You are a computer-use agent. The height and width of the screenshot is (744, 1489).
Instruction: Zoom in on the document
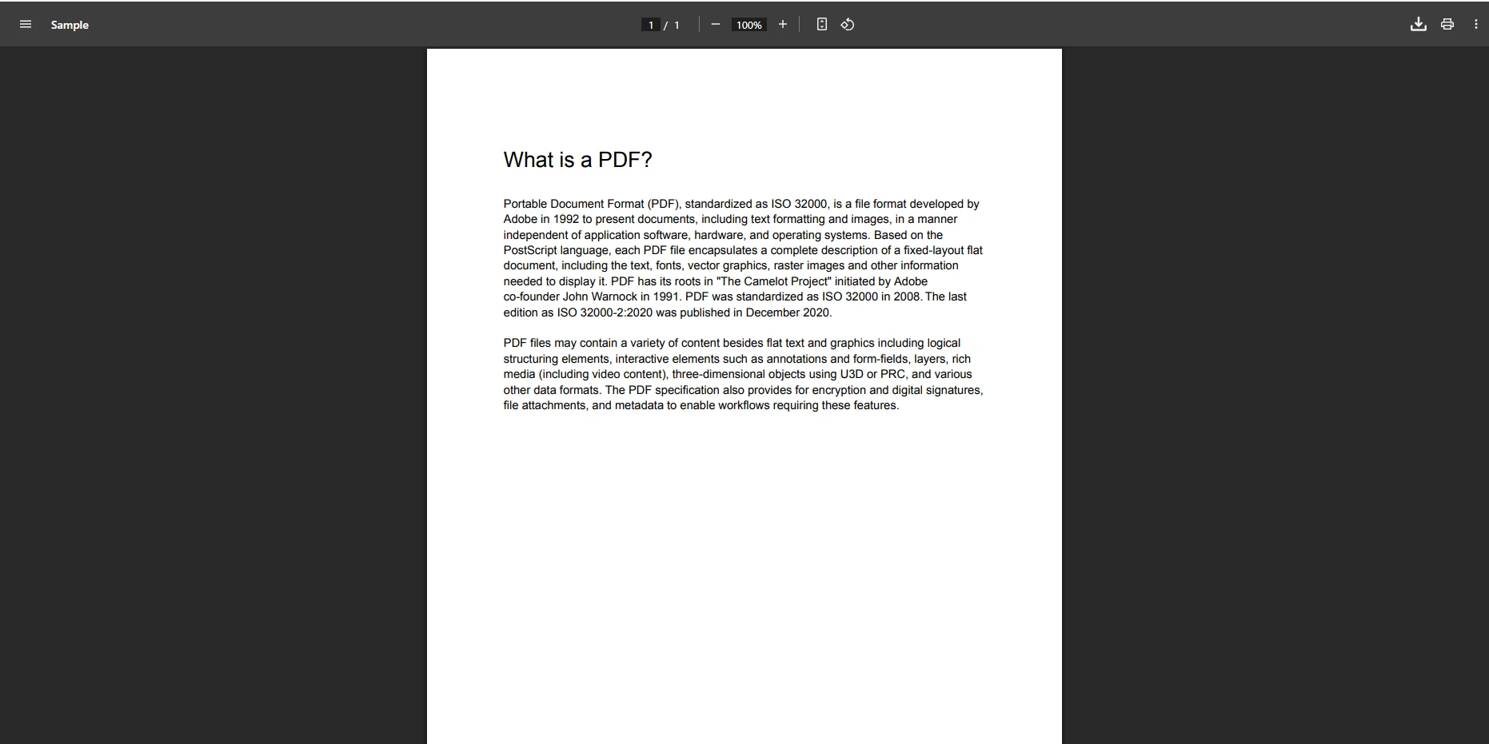click(x=783, y=24)
